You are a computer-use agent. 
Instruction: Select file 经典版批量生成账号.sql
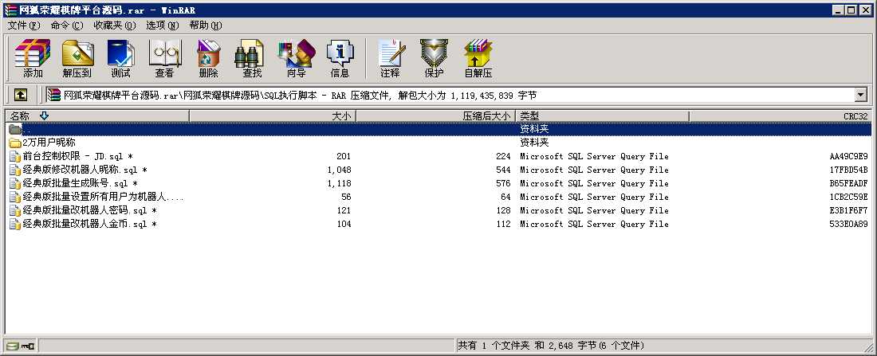80,183
